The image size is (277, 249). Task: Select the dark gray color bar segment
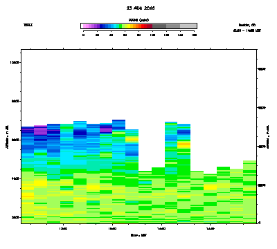[x=159, y=26]
